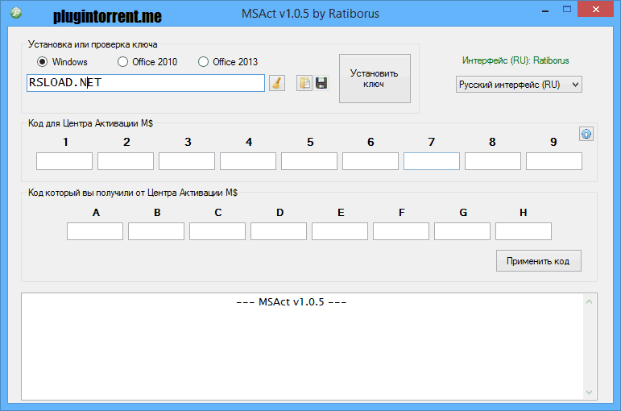Click the paste key from clipboard icon
The image size is (621, 411).
tap(304, 83)
